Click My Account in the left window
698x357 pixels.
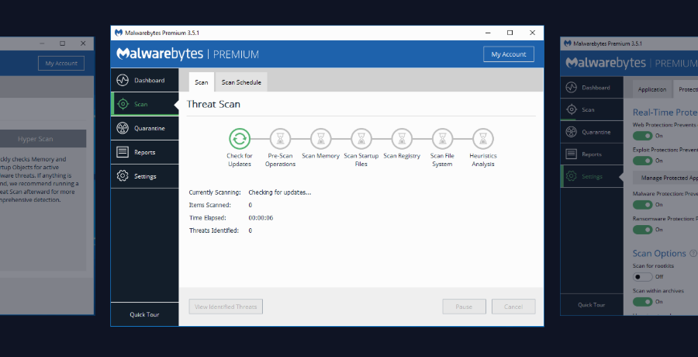point(61,64)
